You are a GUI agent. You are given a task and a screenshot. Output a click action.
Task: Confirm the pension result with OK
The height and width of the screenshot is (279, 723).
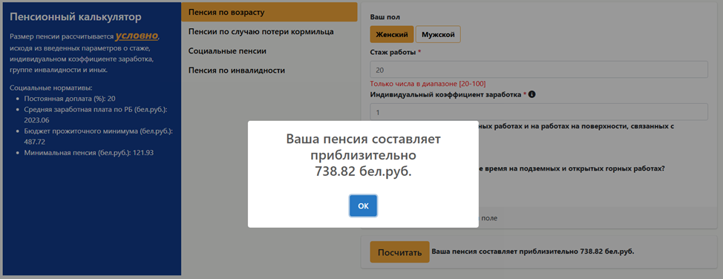click(x=363, y=206)
